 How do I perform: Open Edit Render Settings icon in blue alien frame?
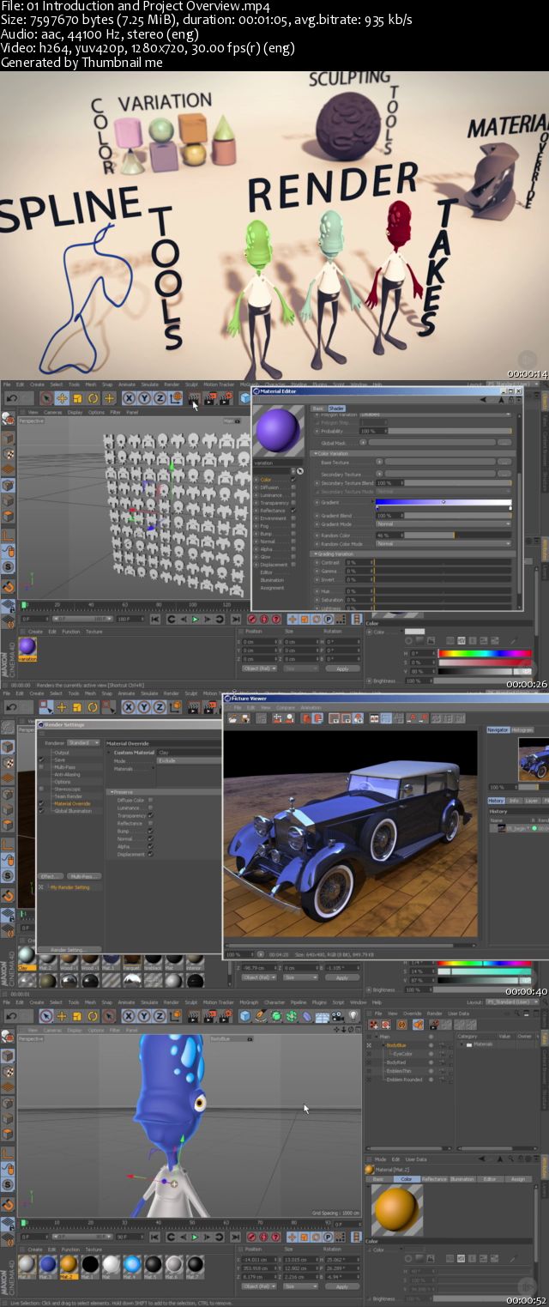pos(226,1016)
